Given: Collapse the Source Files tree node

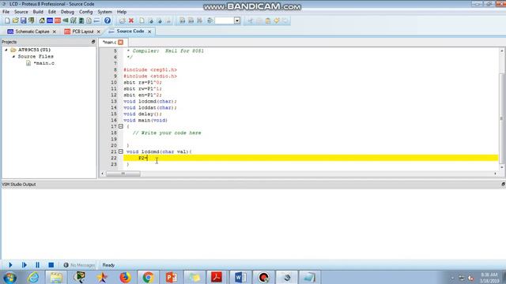Looking at the screenshot, I should pos(13,56).
